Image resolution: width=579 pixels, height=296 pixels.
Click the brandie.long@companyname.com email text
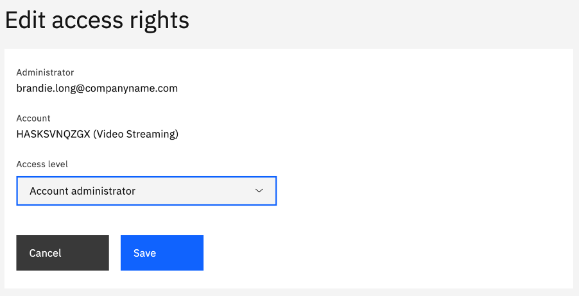pyautogui.click(x=97, y=88)
